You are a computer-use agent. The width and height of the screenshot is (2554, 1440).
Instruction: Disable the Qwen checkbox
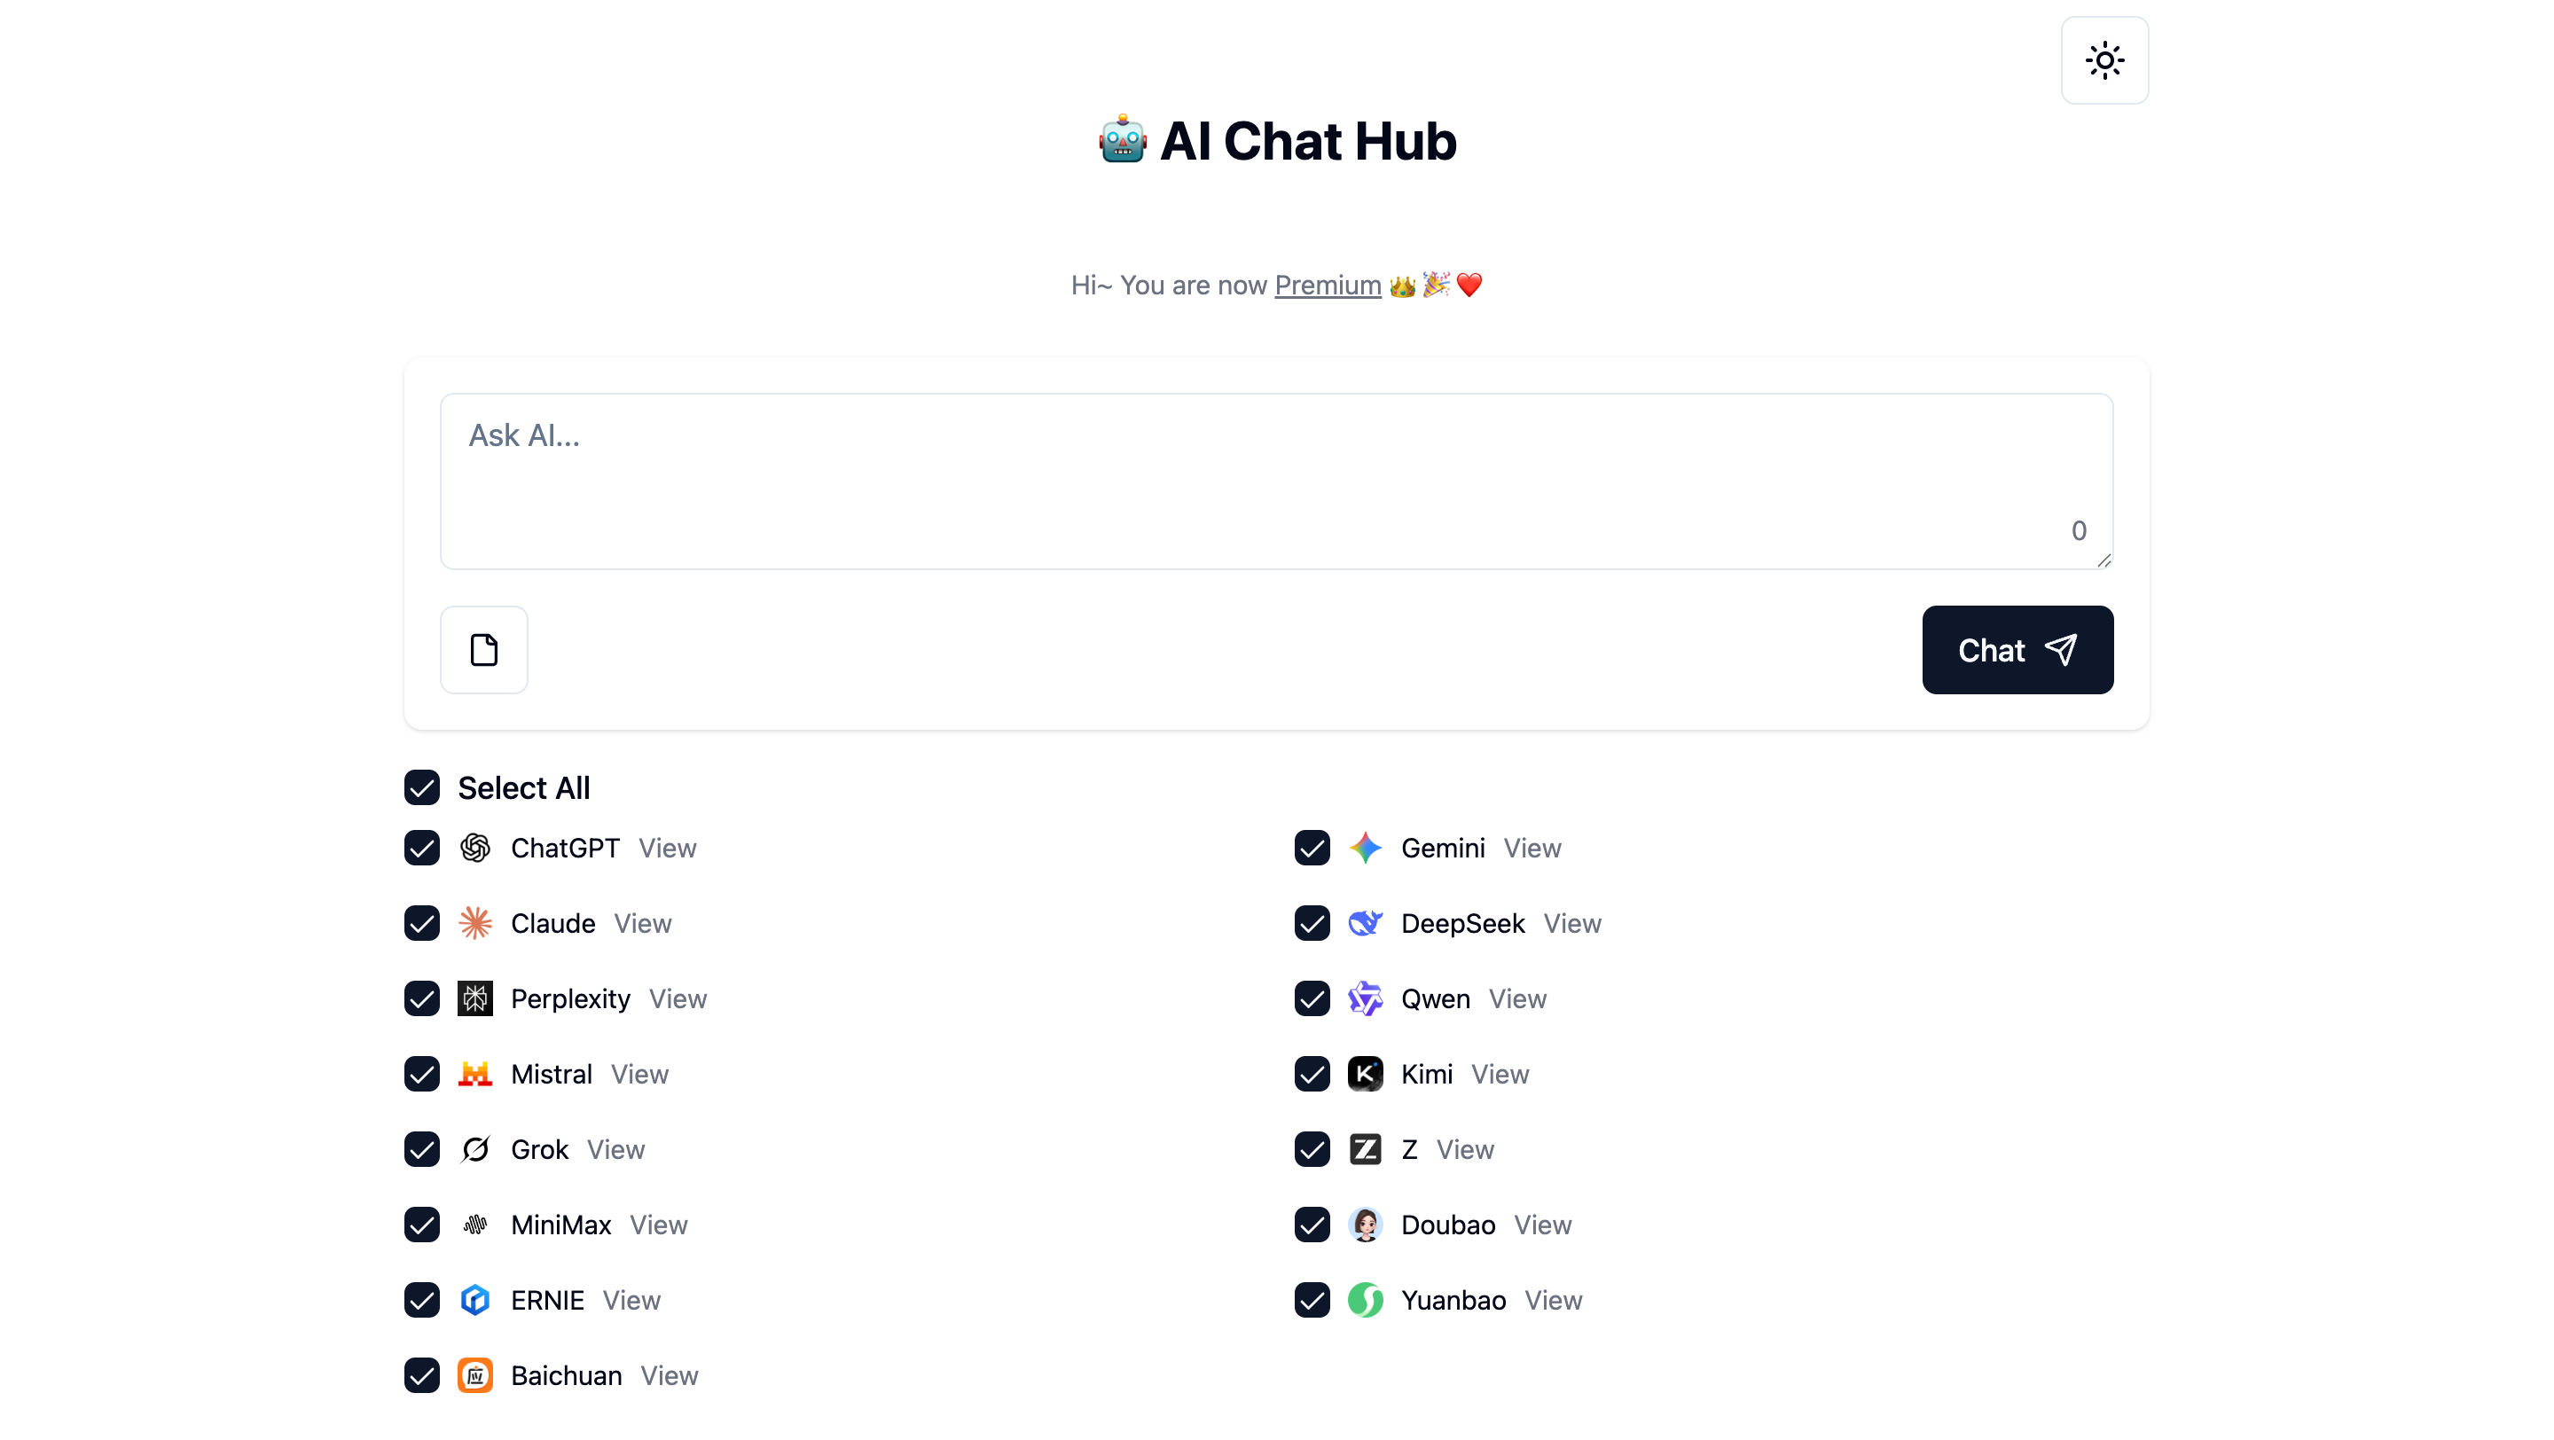[x=1312, y=999]
